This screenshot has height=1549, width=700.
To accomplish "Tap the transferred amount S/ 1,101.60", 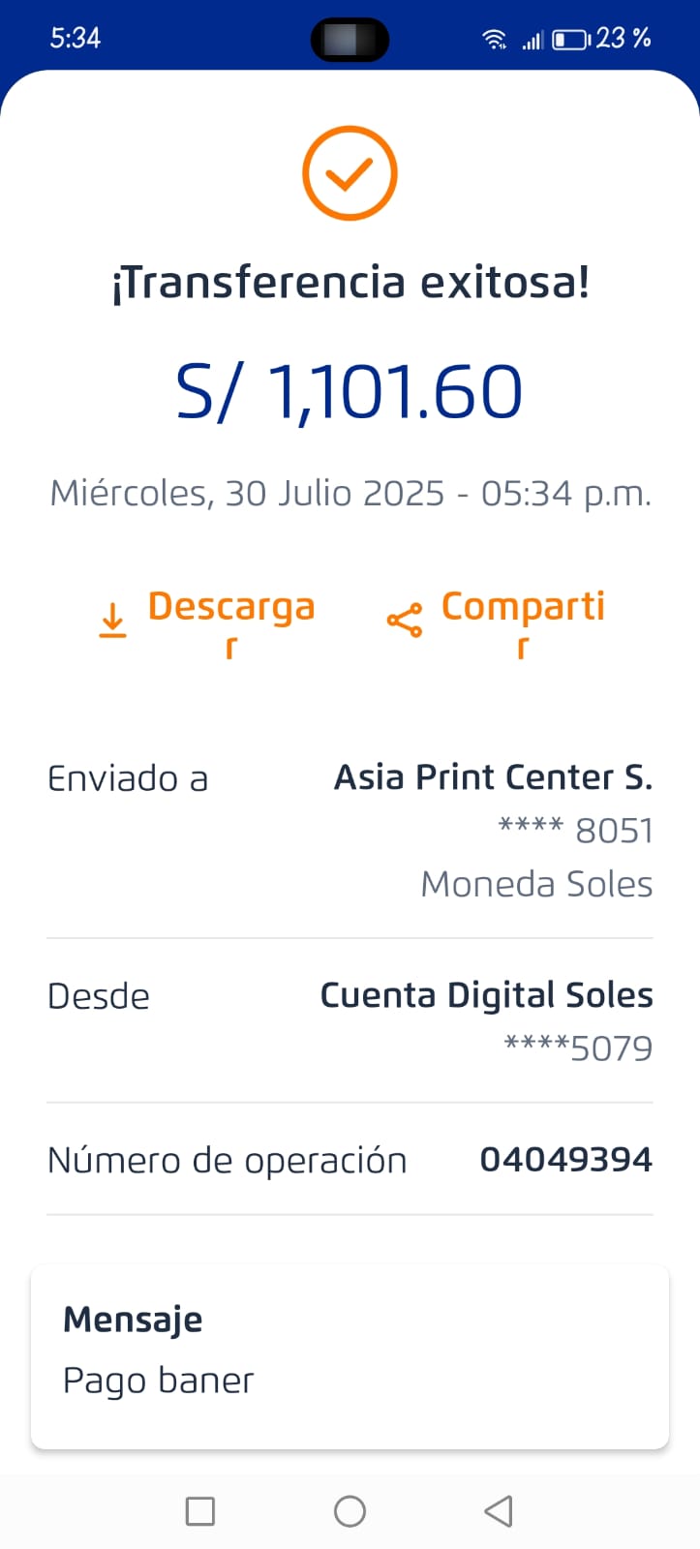I will click(x=350, y=392).
